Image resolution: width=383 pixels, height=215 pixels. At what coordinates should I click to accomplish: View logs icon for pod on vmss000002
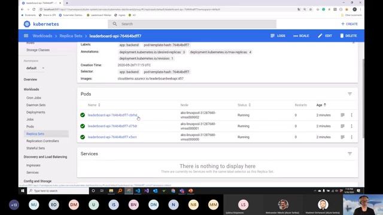[x=342, y=115]
